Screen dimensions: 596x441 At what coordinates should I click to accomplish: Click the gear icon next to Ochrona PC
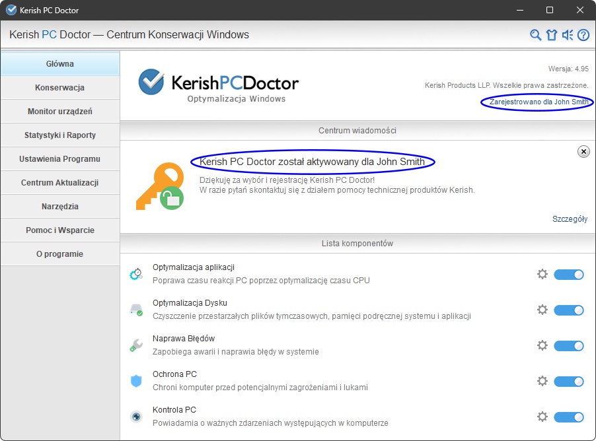[x=542, y=381]
